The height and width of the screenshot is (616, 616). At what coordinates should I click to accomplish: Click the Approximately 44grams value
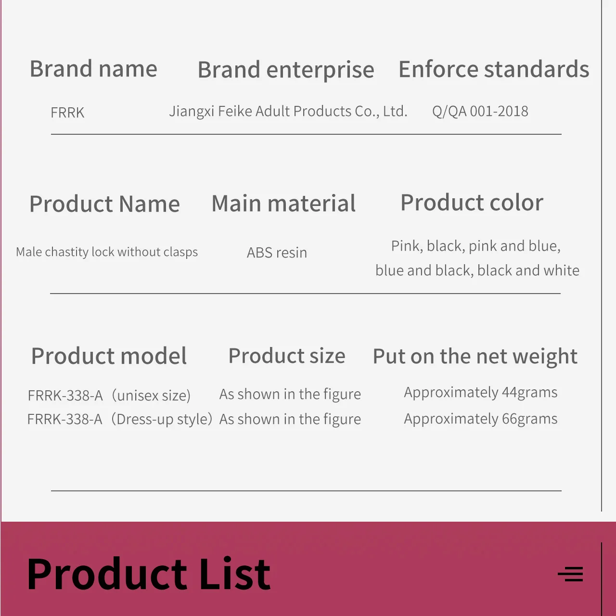(x=481, y=393)
